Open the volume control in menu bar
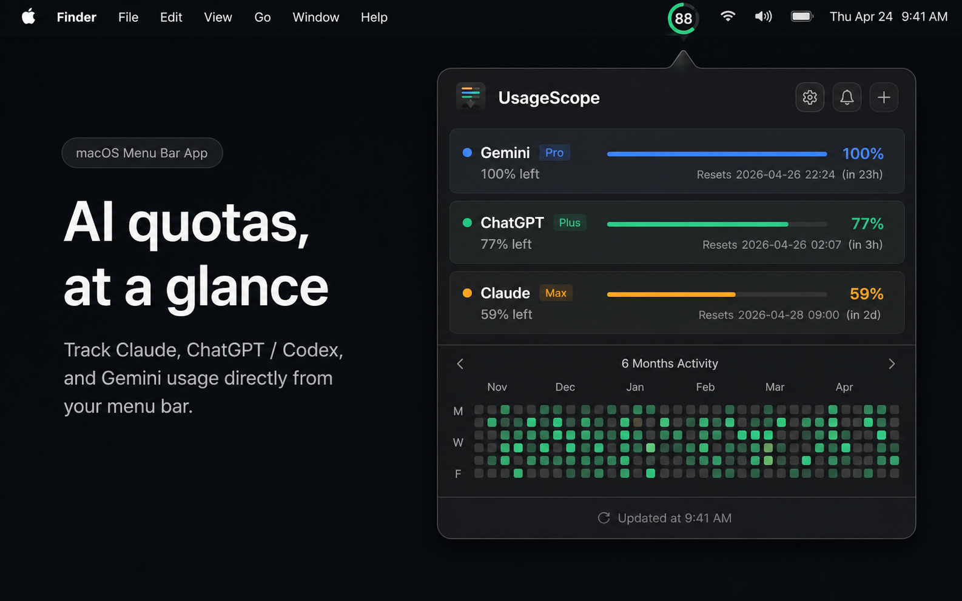 tap(763, 17)
